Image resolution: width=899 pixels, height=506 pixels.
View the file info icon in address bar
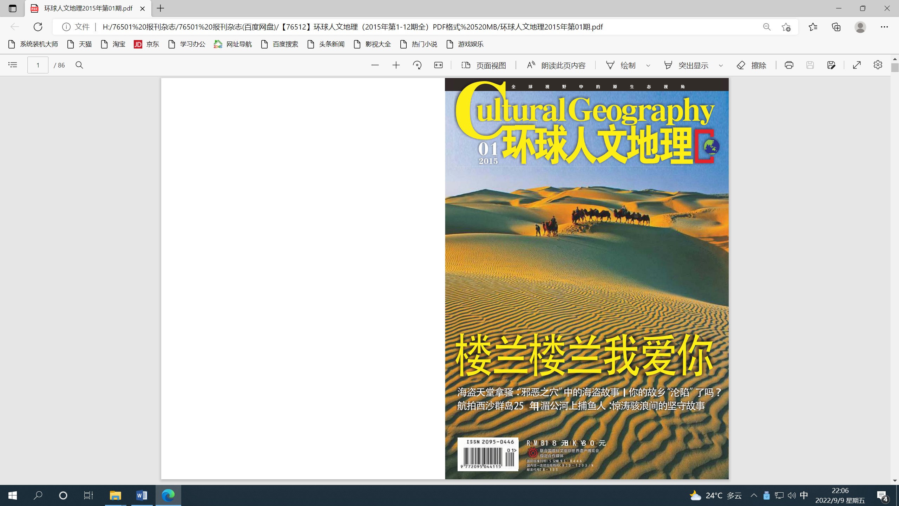[x=66, y=27]
